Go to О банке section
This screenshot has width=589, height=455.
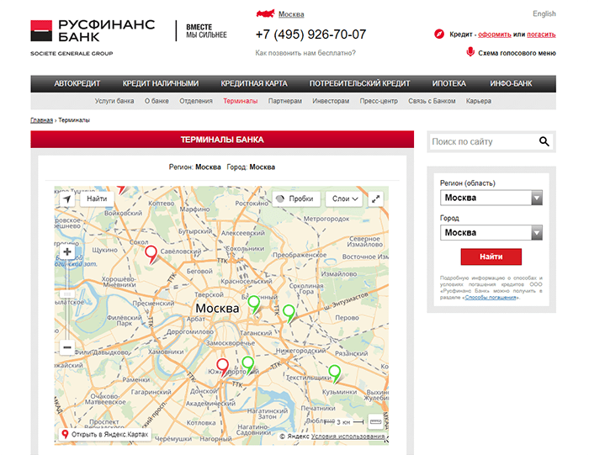pyautogui.click(x=157, y=101)
